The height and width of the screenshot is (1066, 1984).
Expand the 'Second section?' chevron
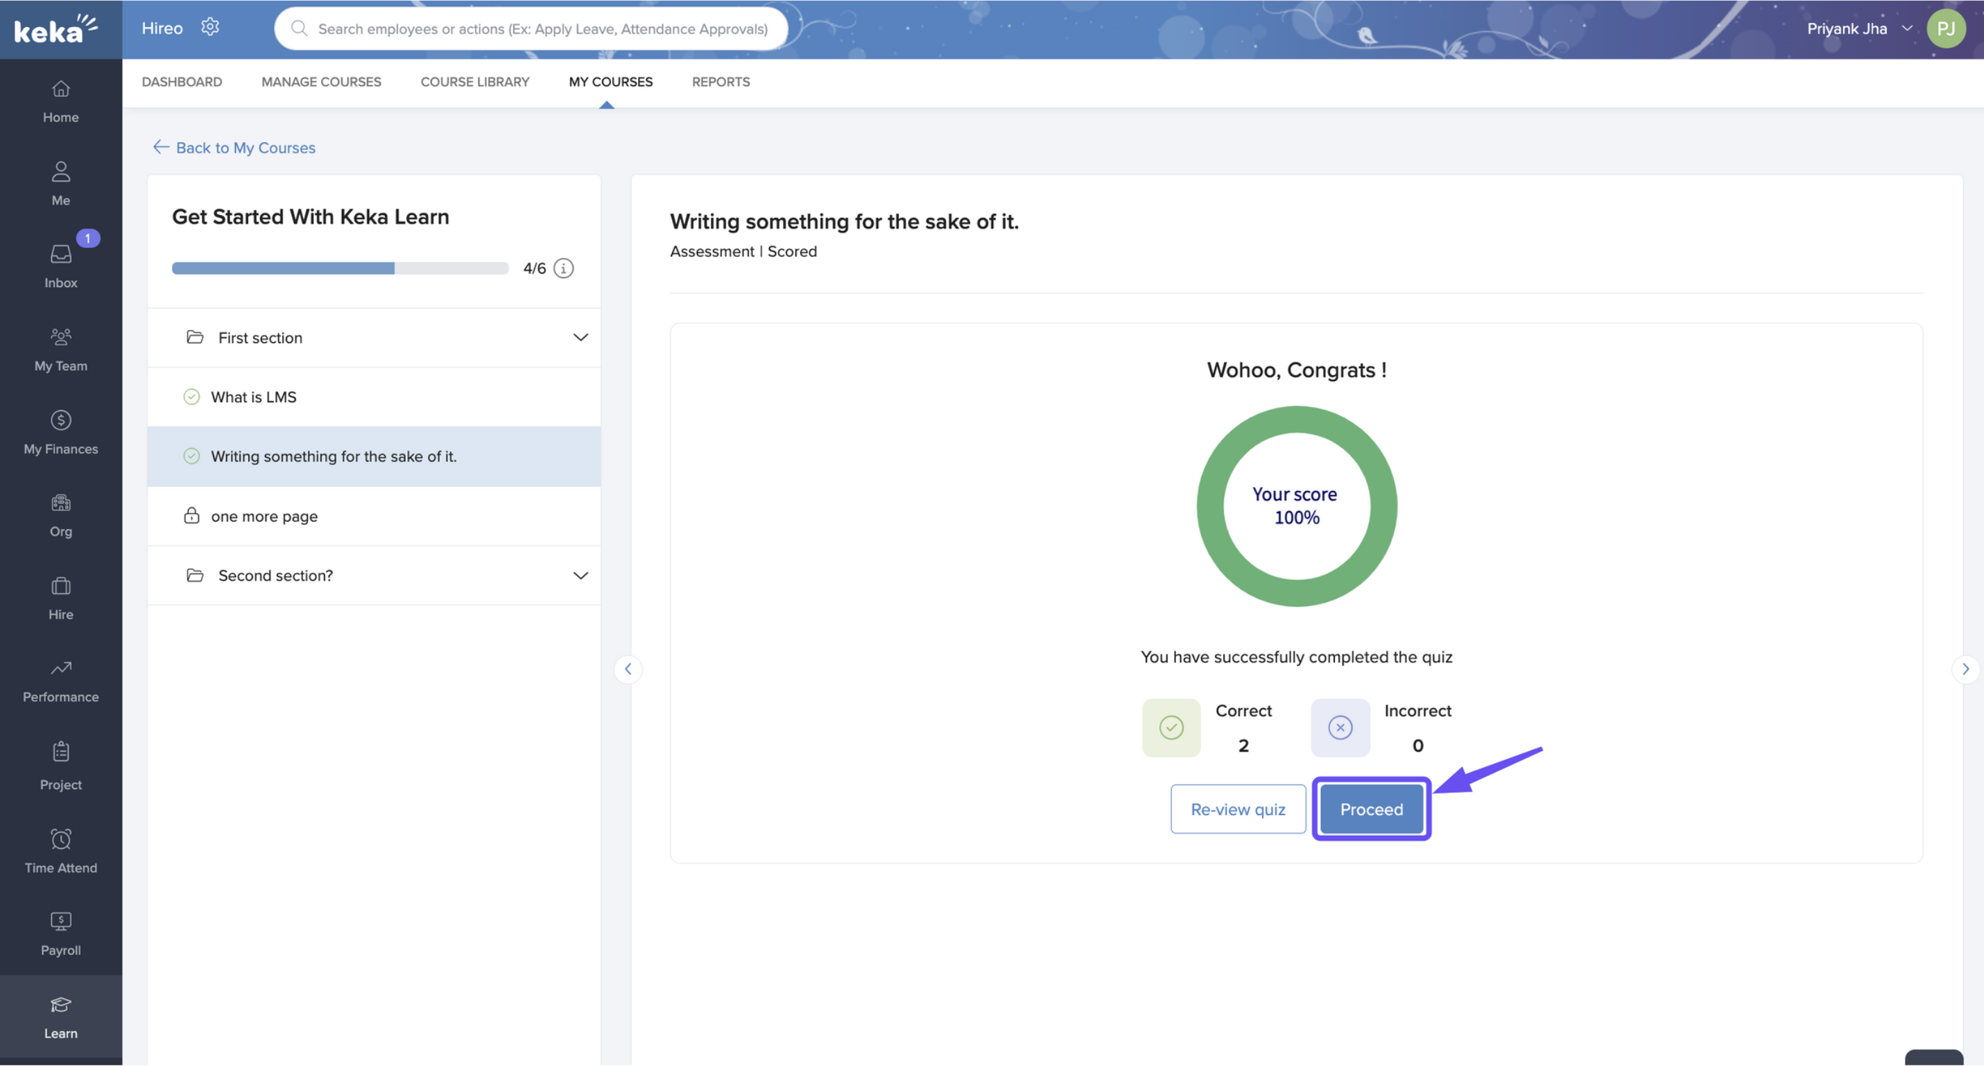[x=580, y=576]
